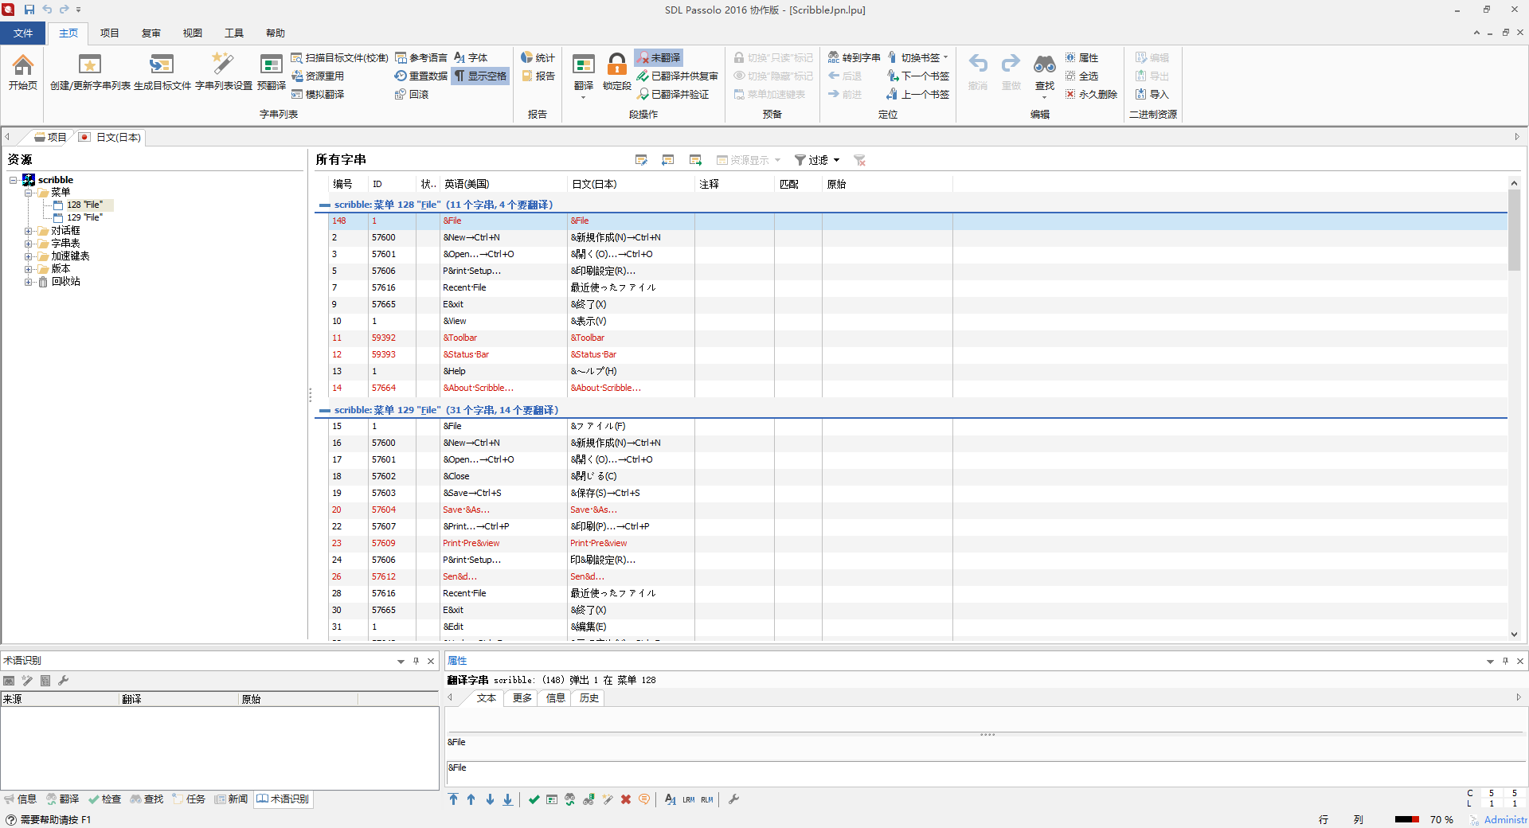
Task: Click the green checkmark in translation toolbar
Action: click(x=534, y=799)
